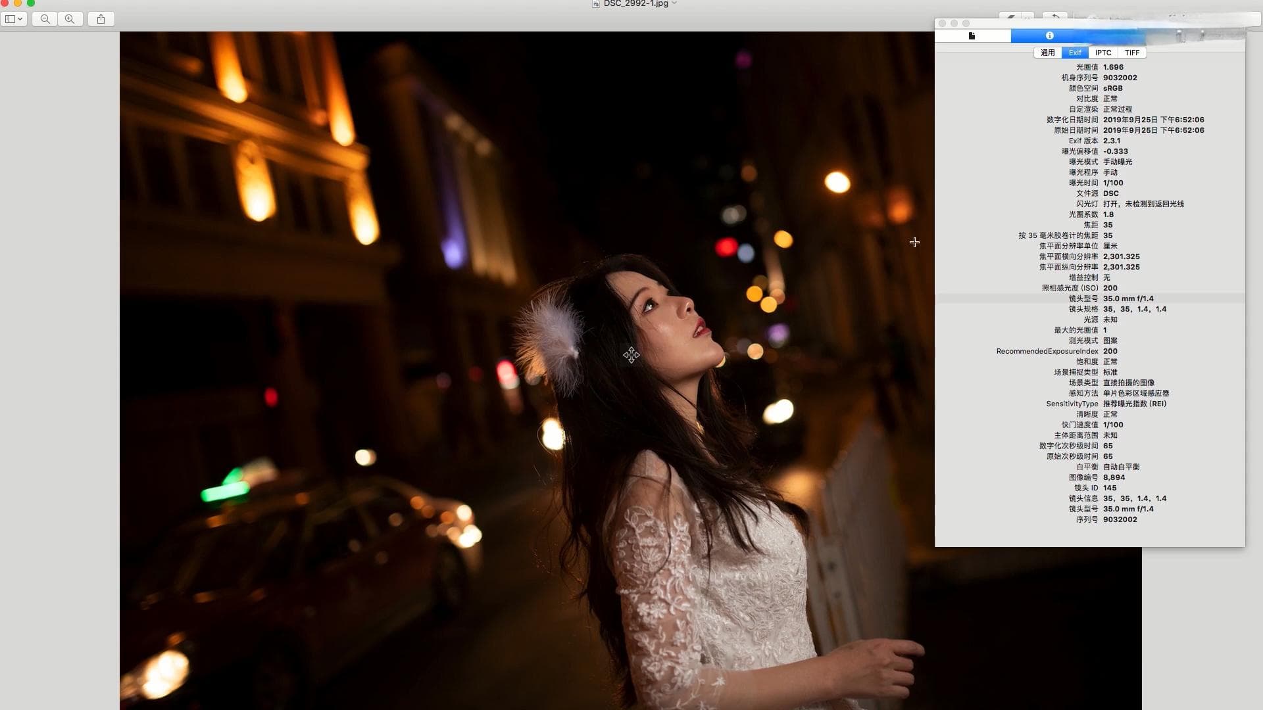Image resolution: width=1263 pixels, height=710 pixels.
Task: Click the Rotate button behind inspector
Action: click(x=1055, y=16)
